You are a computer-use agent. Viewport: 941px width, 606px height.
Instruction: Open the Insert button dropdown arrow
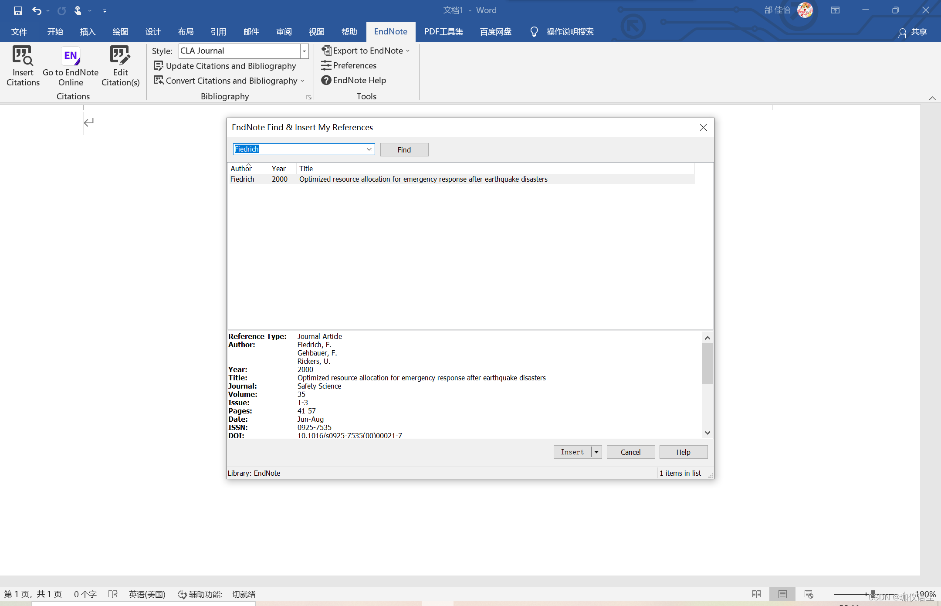596,452
